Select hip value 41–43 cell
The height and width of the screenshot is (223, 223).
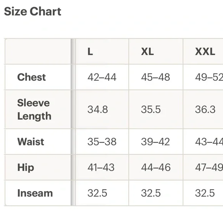pos(102,167)
